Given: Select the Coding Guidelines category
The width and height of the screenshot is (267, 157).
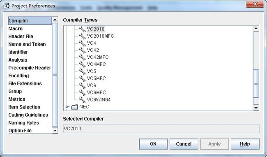Looking at the screenshot, I should (x=28, y=115).
